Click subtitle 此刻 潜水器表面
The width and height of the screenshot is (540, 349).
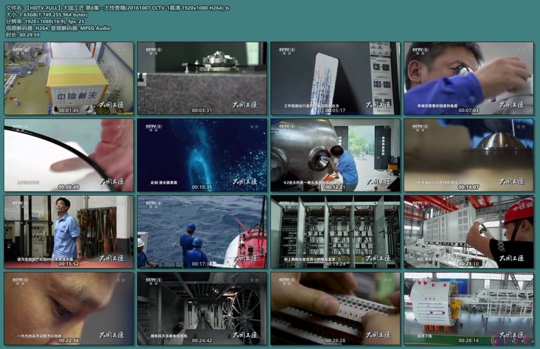pyautogui.click(x=163, y=182)
